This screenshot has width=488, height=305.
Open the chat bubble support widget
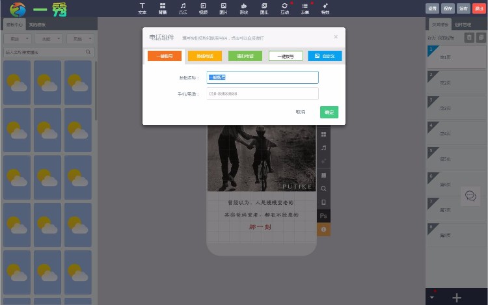[470, 196]
